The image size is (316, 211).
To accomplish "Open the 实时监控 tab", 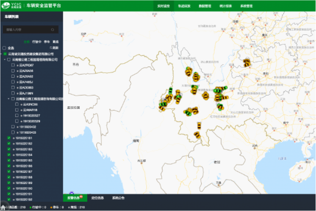I will tap(163, 6).
